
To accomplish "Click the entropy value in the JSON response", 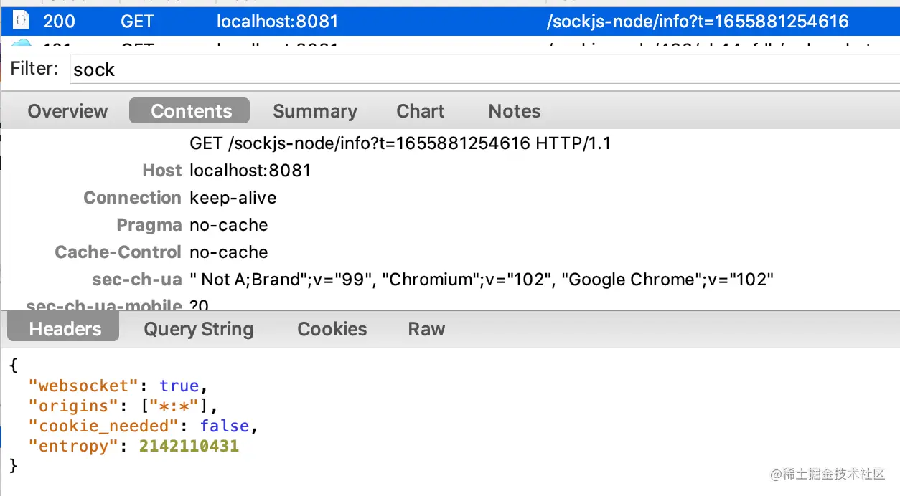I will 189,447.
